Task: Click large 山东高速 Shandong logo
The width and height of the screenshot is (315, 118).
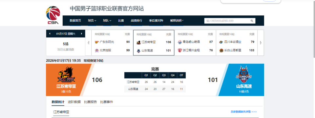Action: (x=244, y=74)
